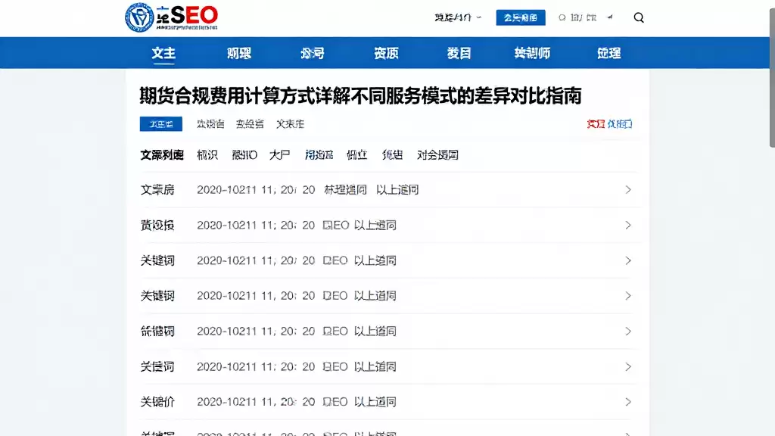
Task: Open the last item in the blue navigation bar
Action: coord(609,53)
